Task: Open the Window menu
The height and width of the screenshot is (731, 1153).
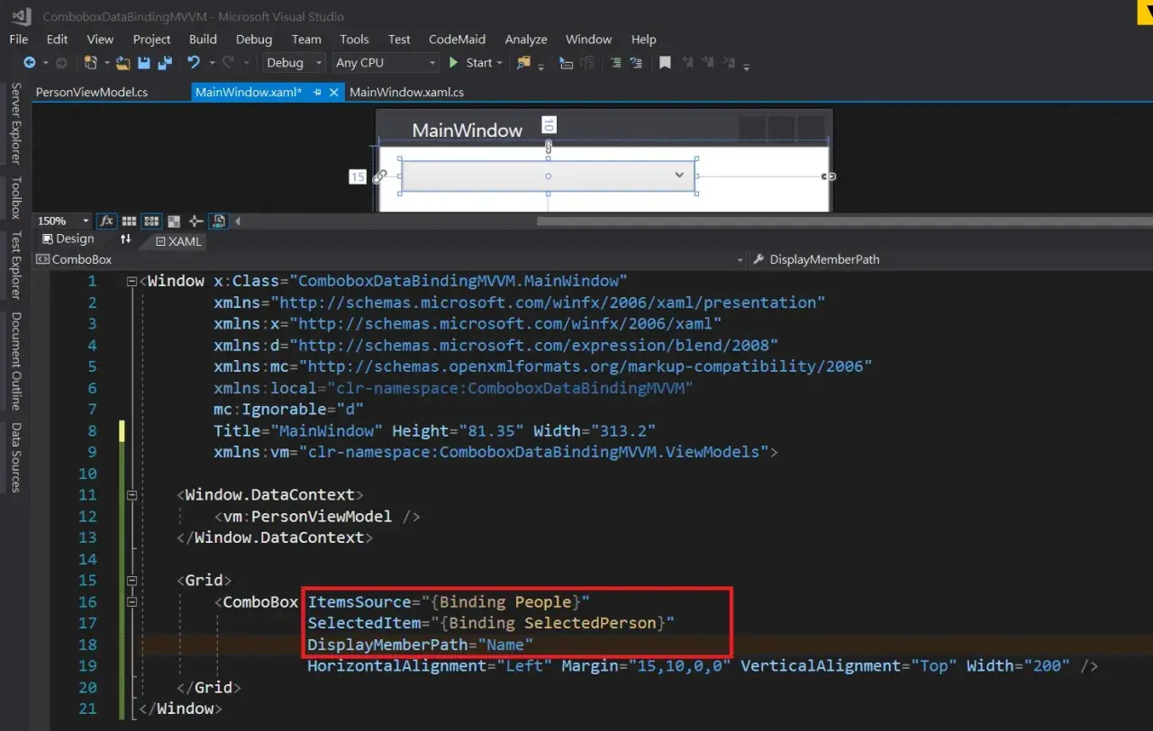Action: click(x=588, y=39)
